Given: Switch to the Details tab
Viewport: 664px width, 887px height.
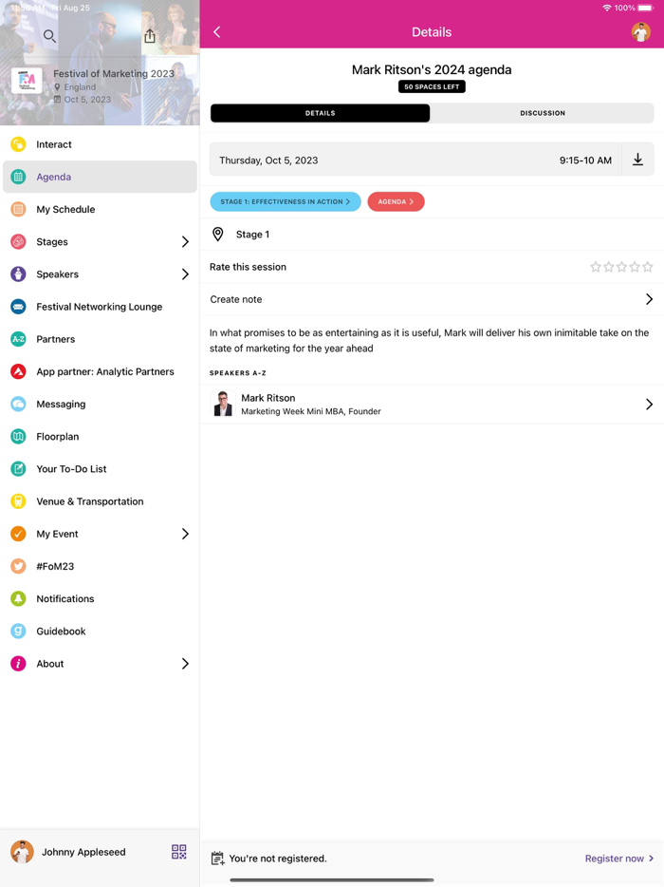Looking at the screenshot, I should pyautogui.click(x=320, y=113).
